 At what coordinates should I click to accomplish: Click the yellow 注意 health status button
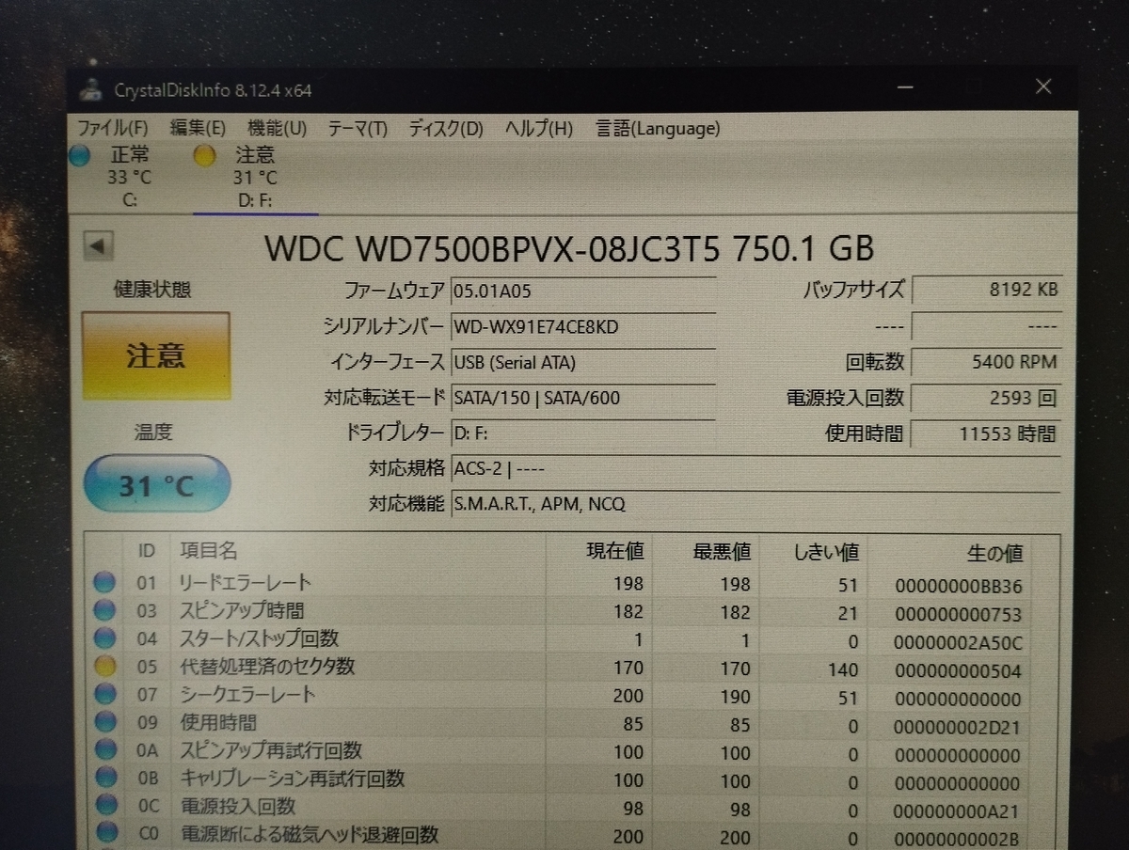155,355
